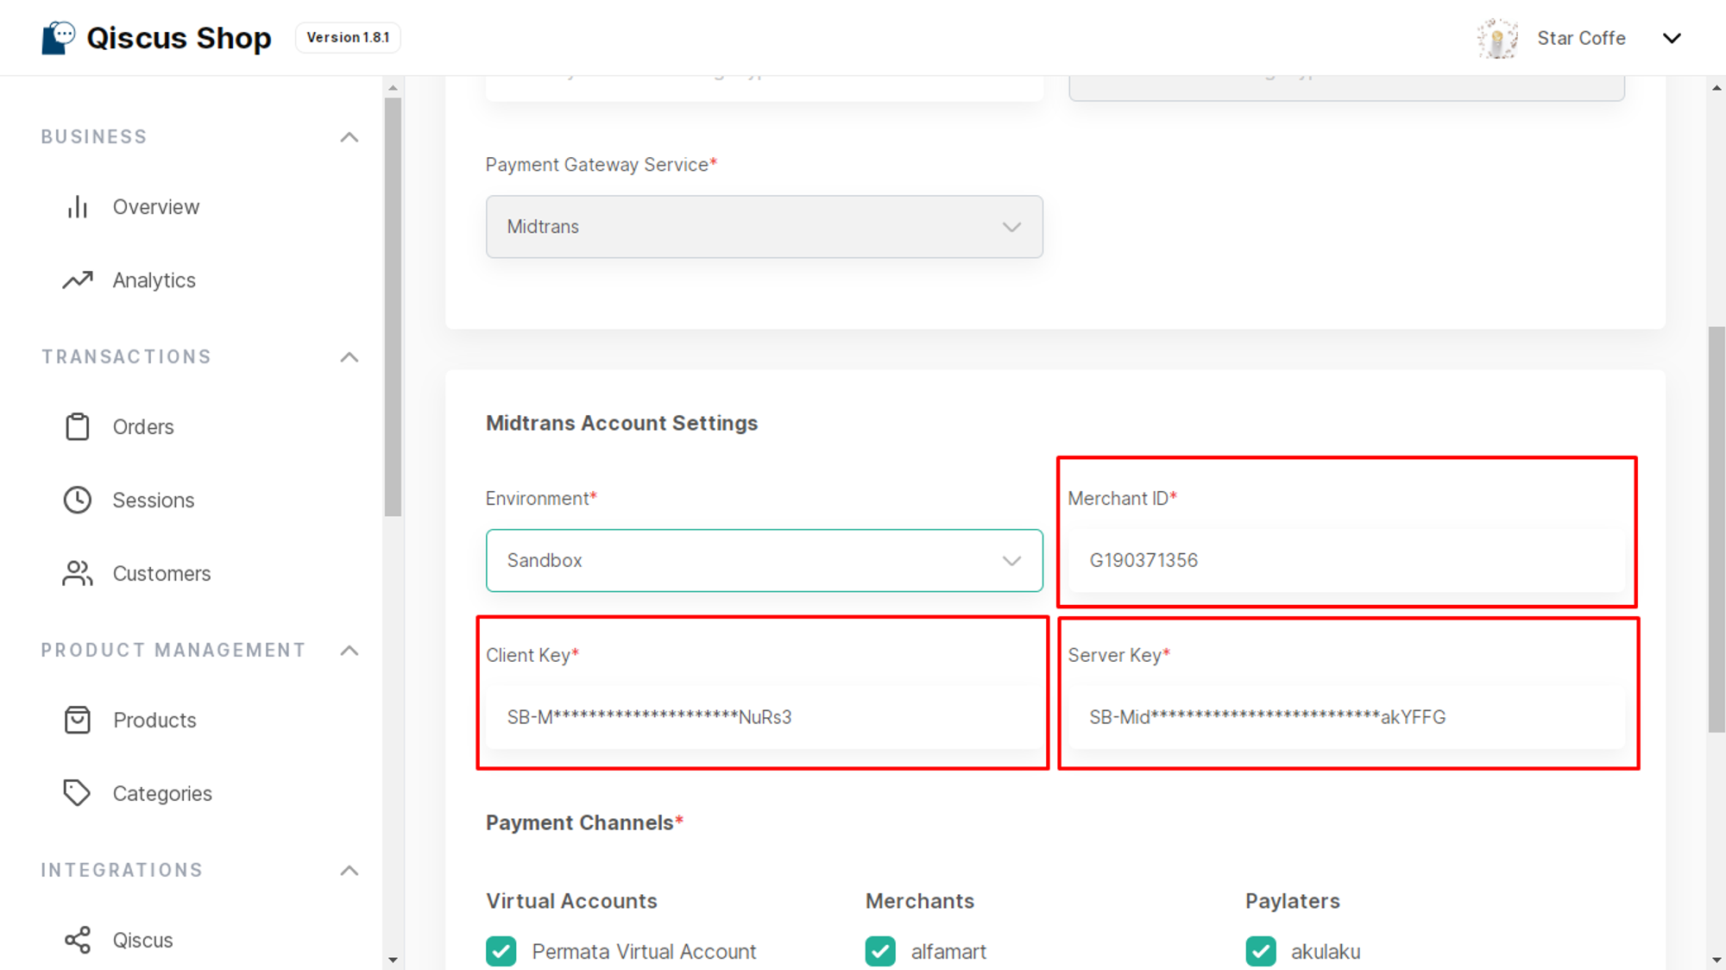Click the Midtrans Account Settings heading

point(621,423)
